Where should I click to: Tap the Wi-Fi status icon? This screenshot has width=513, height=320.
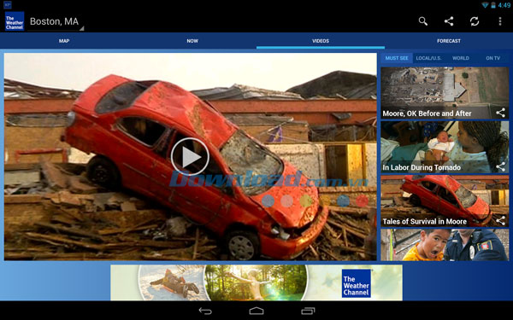click(485, 5)
